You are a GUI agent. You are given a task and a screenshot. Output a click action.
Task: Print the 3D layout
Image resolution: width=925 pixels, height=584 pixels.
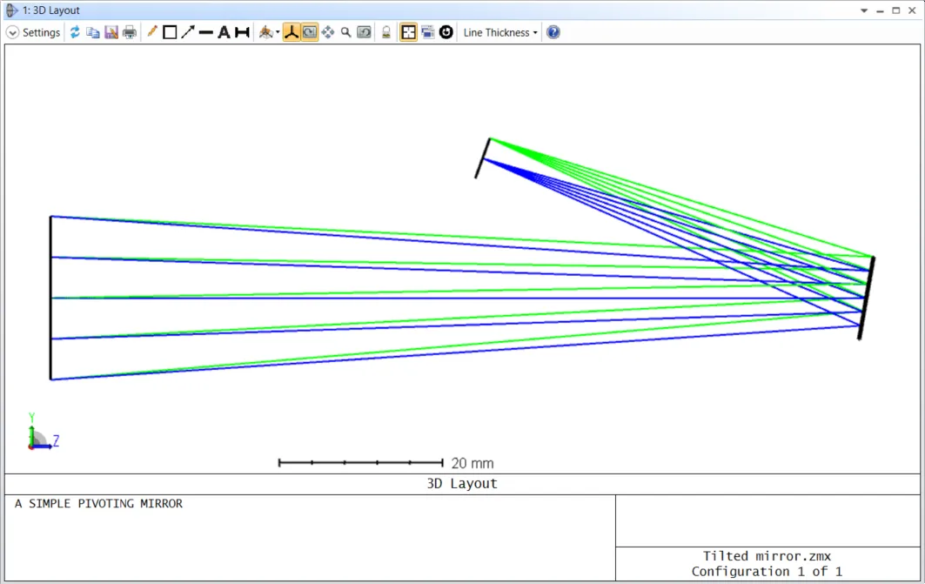[130, 32]
